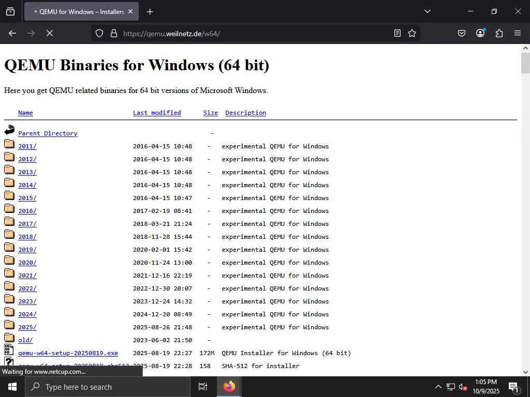Open the Firefox application menu
Image resolution: width=530 pixels, height=397 pixels.
click(518, 33)
